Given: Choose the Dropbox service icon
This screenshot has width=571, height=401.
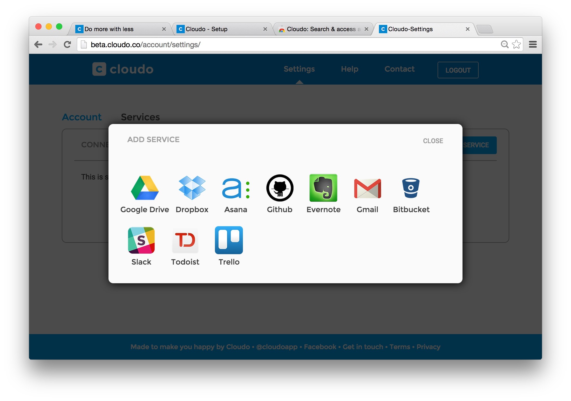Looking at the screenshot, I should click(x=192, y=188).
